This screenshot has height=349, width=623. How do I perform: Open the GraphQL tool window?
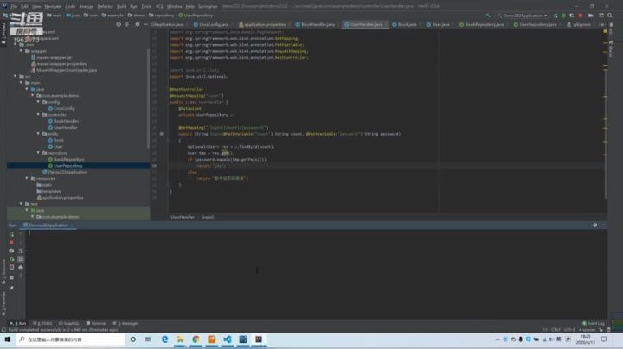pyautogui.click(x=69, y=323)
